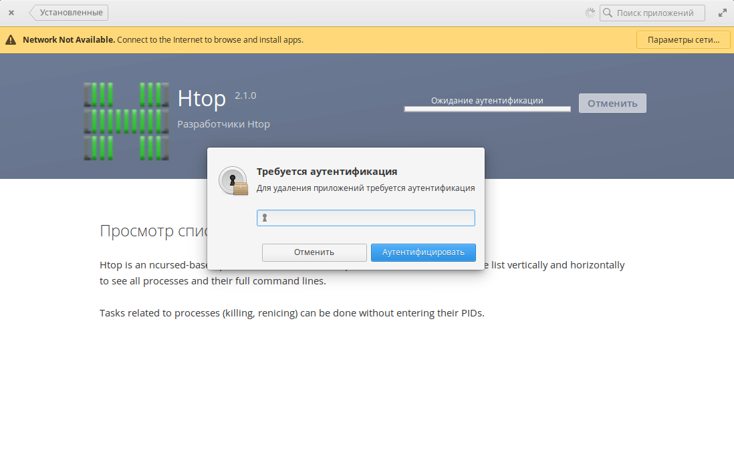Click Для удаления приложений требуется аутентификация text
Screen dimensions: 734x466
[x=366, y=188]
